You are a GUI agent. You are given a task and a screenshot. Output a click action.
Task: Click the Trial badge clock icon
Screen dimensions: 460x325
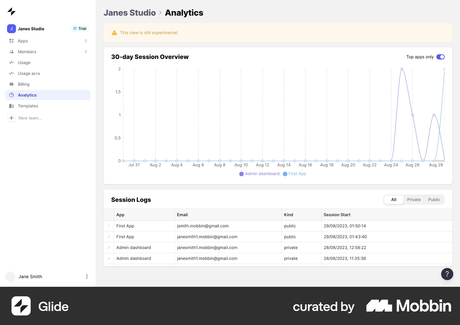tap(75, 29)
